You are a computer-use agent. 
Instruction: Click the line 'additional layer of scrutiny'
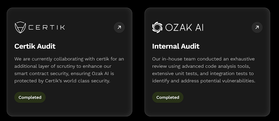point(63,66)
